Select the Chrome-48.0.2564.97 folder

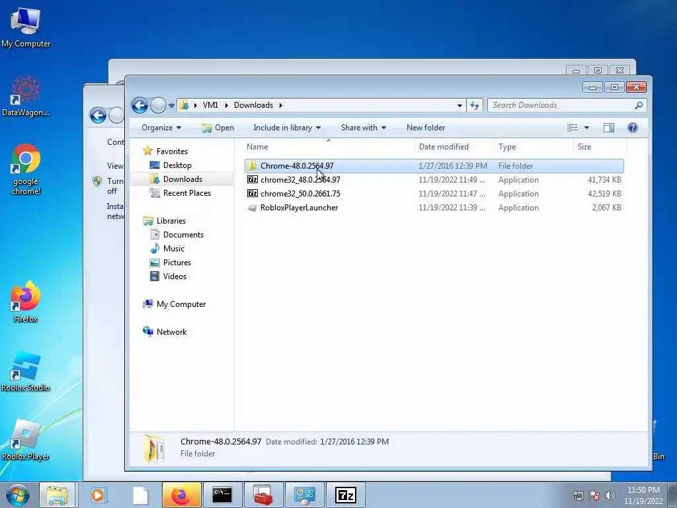pos(434,166)
